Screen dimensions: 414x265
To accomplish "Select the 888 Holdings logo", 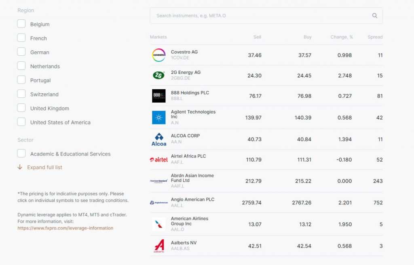I will point(158,96).
